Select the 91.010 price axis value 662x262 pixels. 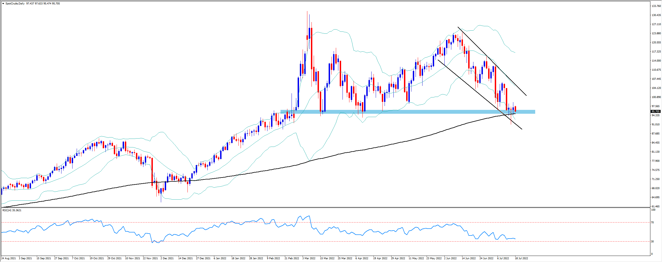tap(655, 125)
